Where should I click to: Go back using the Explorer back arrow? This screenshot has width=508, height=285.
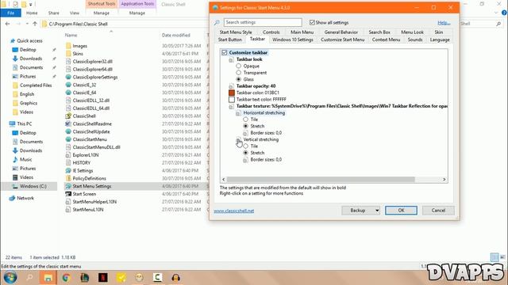tap(7, 24)
